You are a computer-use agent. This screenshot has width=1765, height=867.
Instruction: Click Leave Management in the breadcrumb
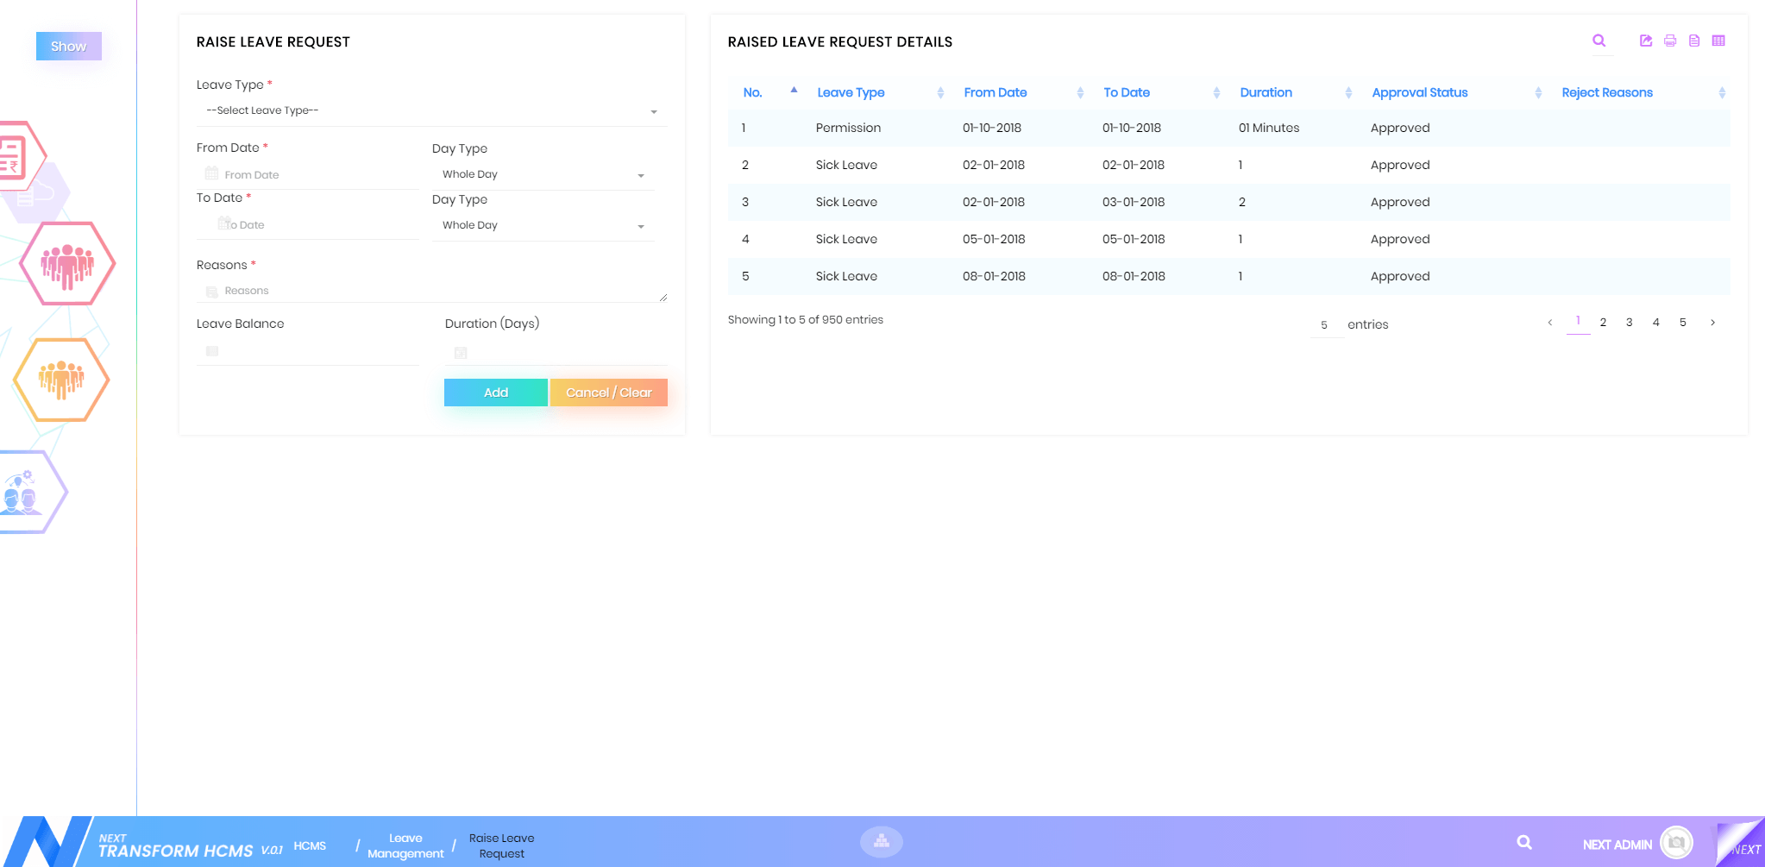pyautogui.click(x=405, y=845)
